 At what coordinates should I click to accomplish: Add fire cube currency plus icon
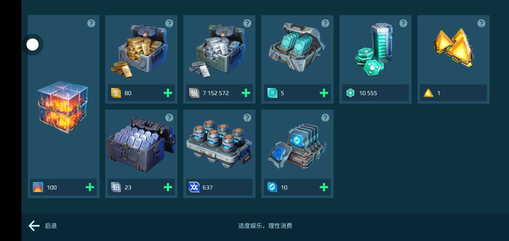point(90,187)
